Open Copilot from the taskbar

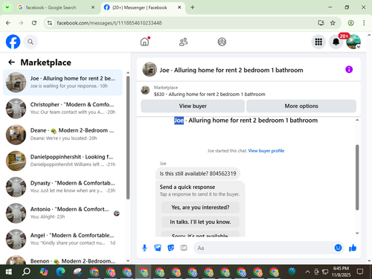point(44,272)
